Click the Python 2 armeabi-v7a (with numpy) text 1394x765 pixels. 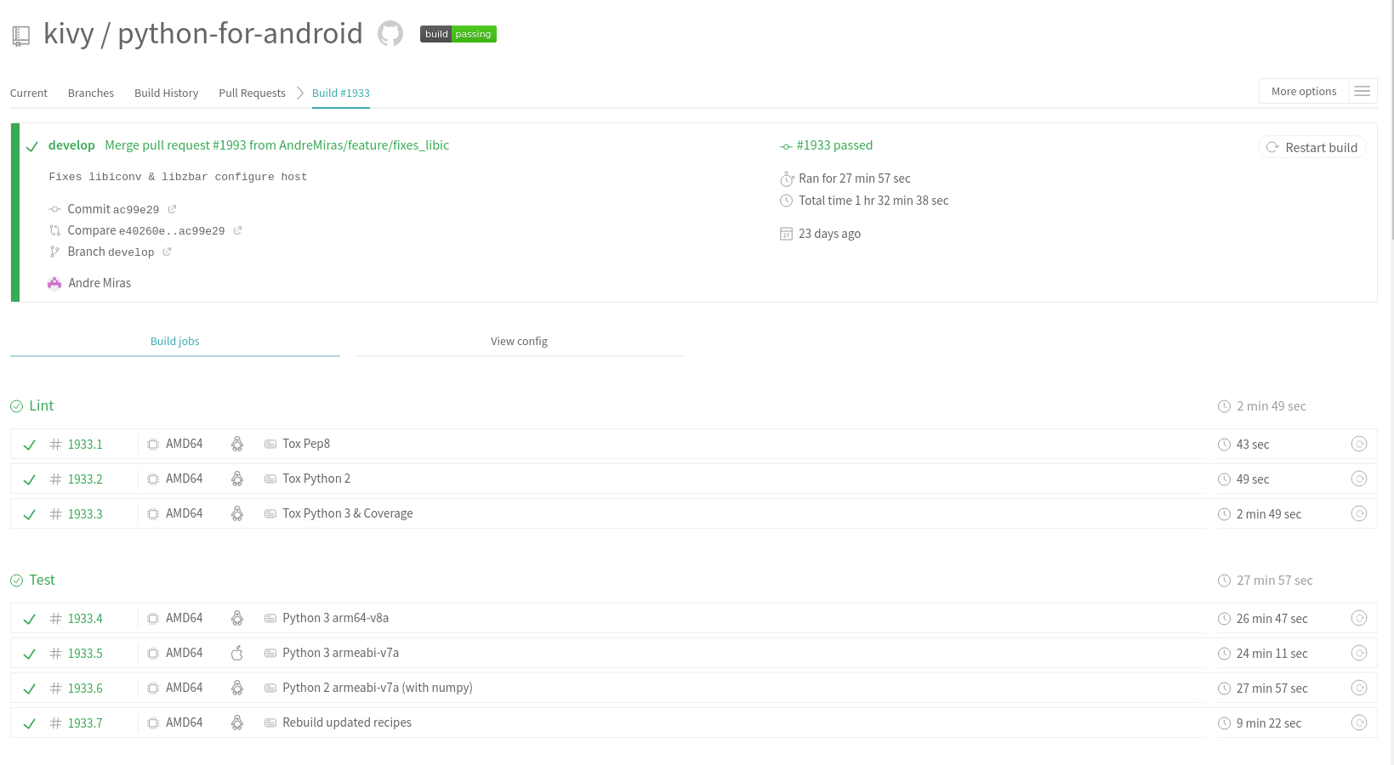(x=378, y=688)
